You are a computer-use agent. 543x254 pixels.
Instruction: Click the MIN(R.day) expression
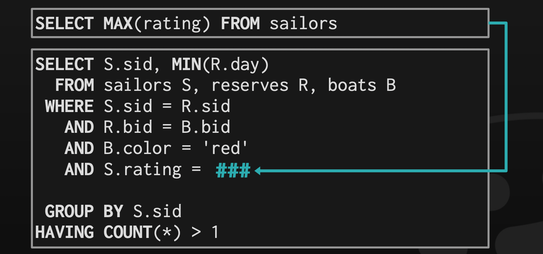pyautogui.click(x=221, y=65)
